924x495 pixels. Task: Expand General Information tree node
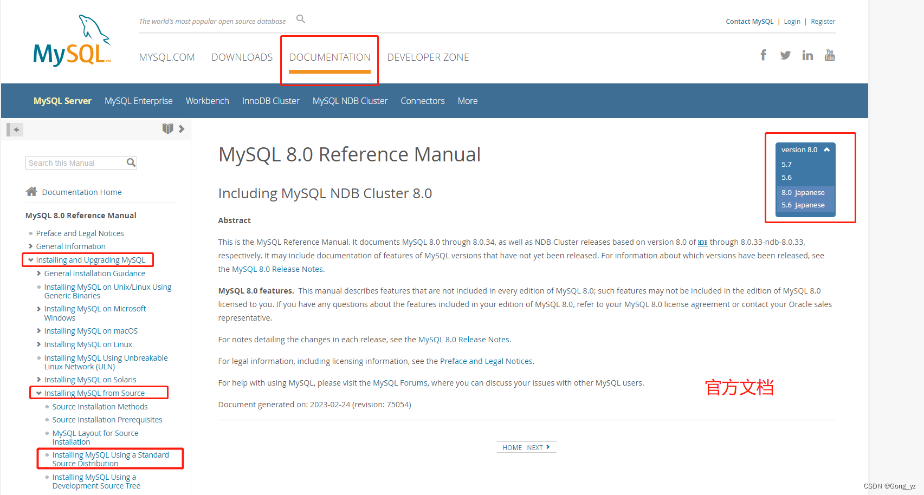point(31,246)
